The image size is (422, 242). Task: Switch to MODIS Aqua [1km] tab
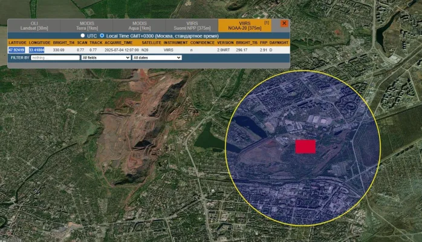click(140, 26)
